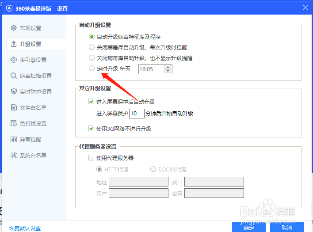Choose the HTTP代理 radio button
Screen dimensions: 313x232
(99, 169)
